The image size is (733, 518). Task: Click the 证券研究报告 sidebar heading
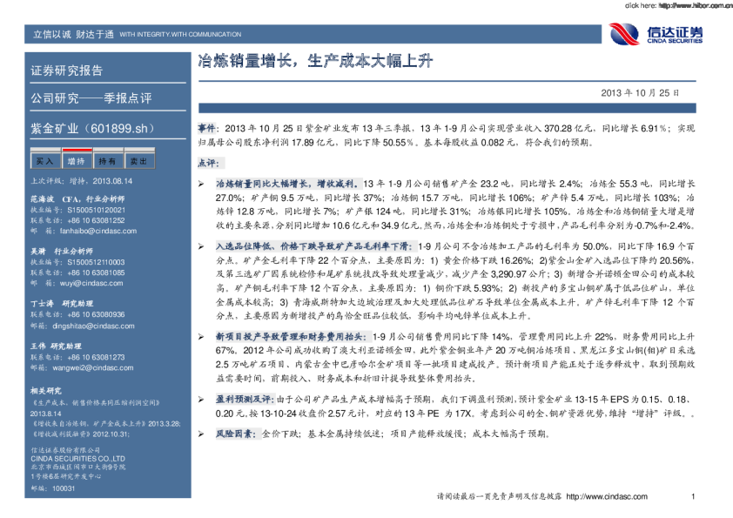pos(67,71)
